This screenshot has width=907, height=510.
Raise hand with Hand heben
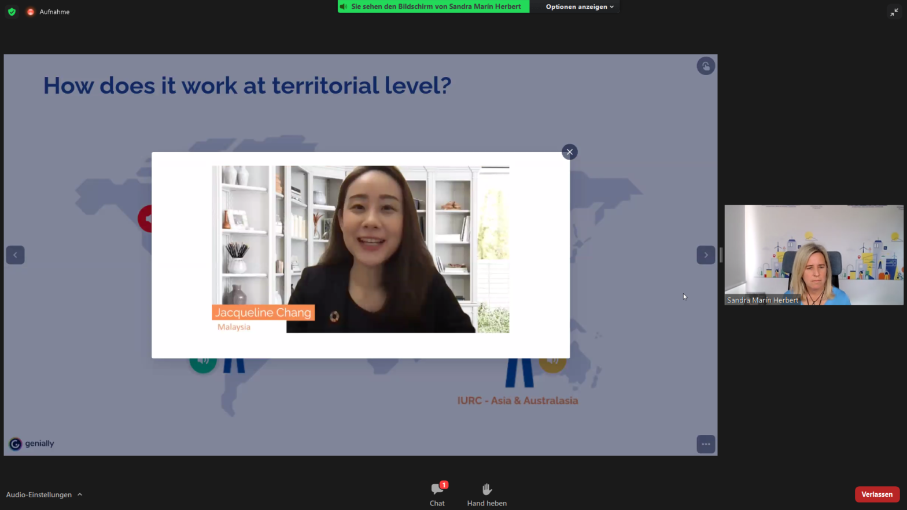point(486,494)
